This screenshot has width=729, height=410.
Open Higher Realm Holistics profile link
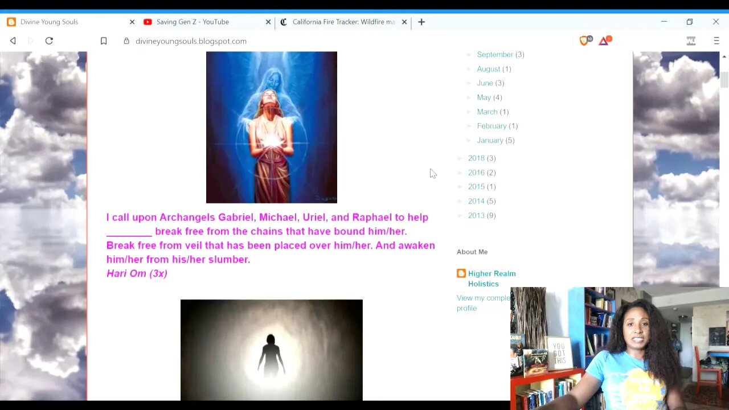[x=492, y=278]
